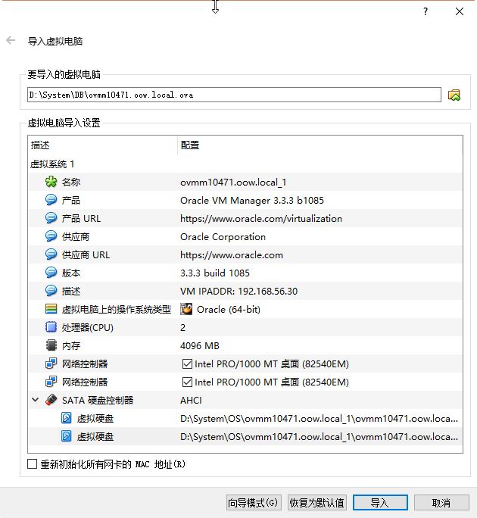This screenshot has height=518, width=477.
Task: Click the SATA 硬盘控制器 controller icon
Action: pyautogui.click(x=51, y=400)
